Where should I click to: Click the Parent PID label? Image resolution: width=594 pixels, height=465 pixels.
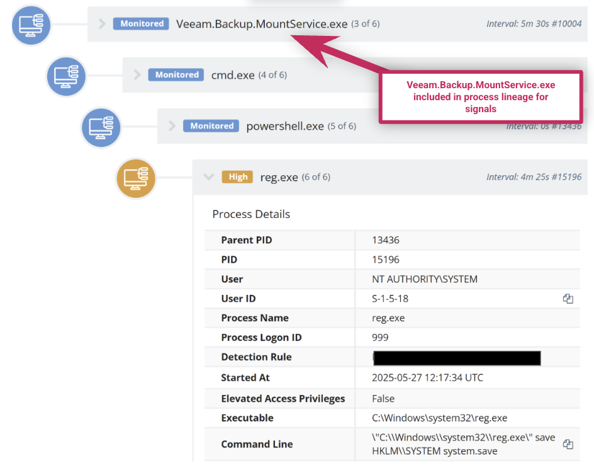coord(247,240)
